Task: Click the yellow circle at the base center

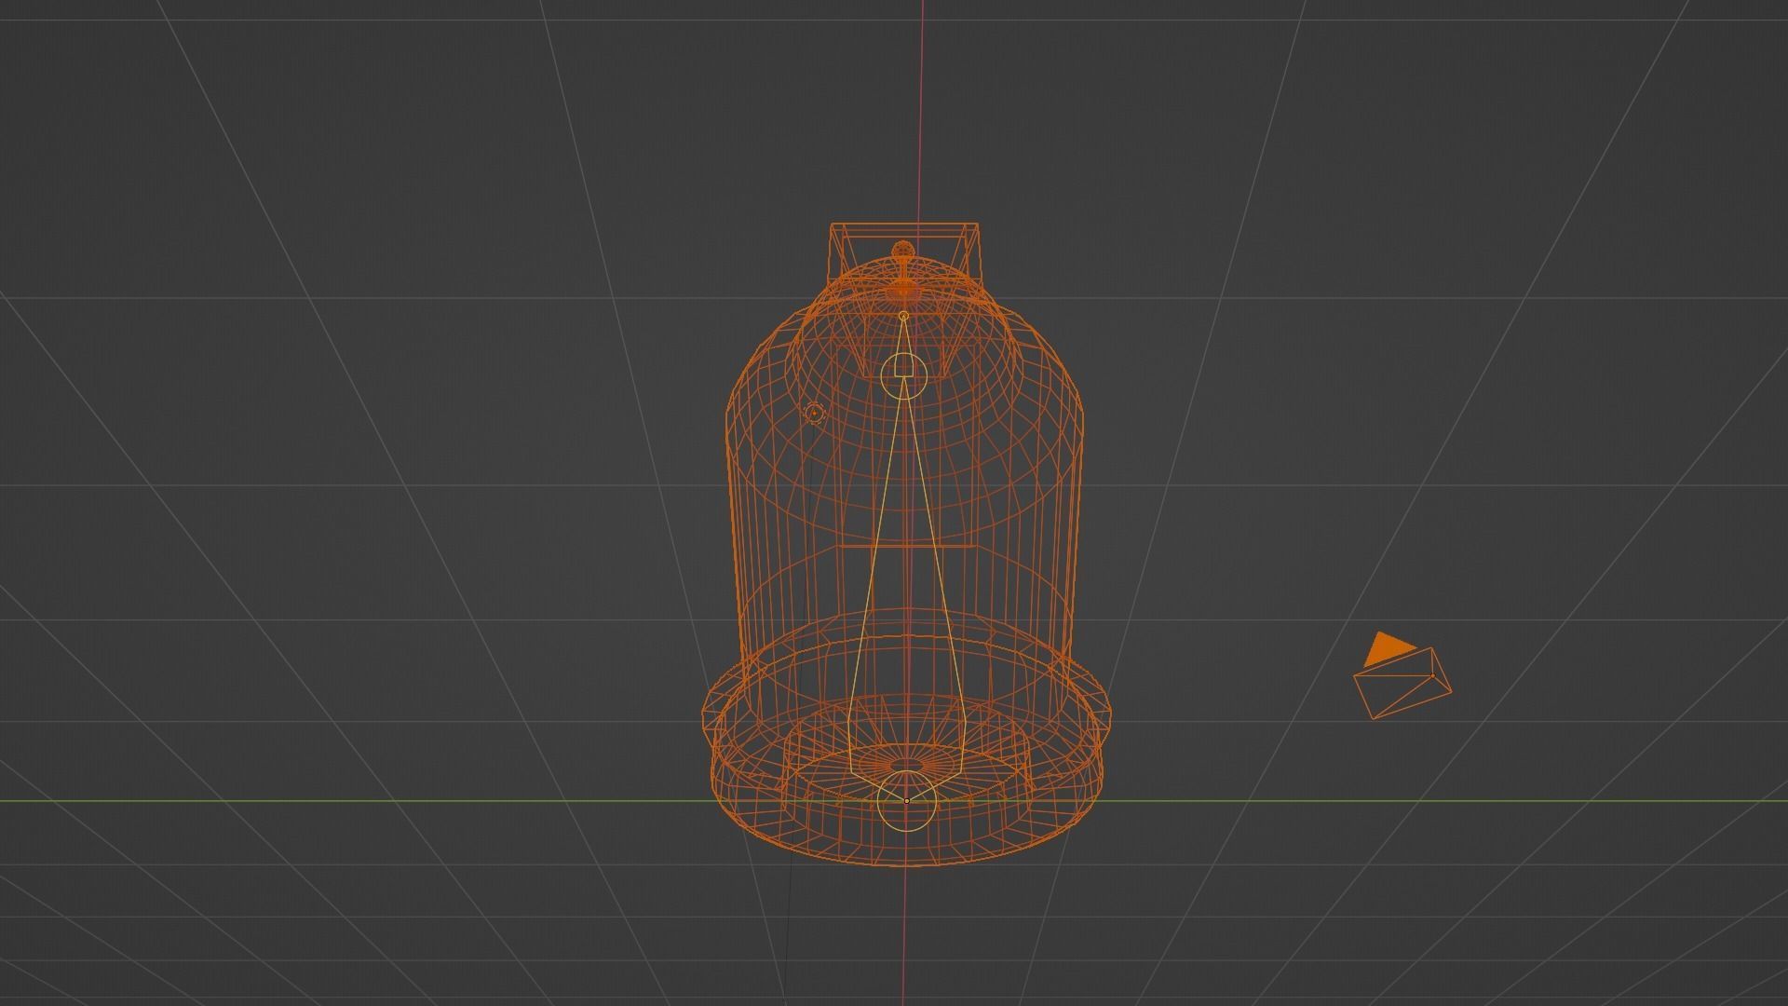Action: pos(905,802)
